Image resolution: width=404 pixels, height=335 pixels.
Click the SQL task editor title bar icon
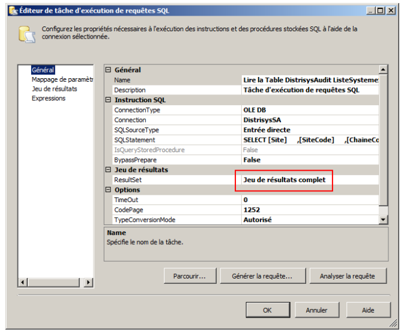point(11,10)
